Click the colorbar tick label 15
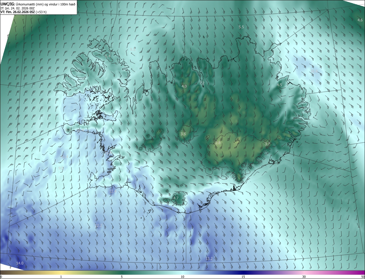The image size is (365, 279). [243, 277]
